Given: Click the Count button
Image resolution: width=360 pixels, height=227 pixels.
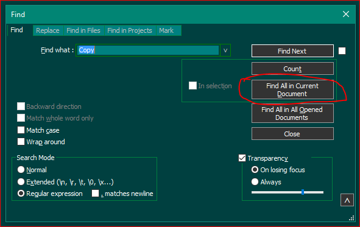Looking at the screenshot, I should coord(292,69).
